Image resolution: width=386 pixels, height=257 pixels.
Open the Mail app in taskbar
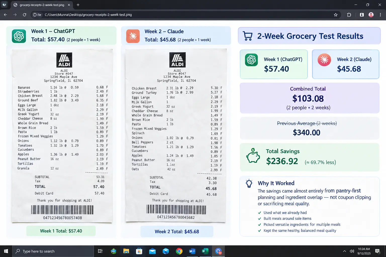click(x=152, y=251)
